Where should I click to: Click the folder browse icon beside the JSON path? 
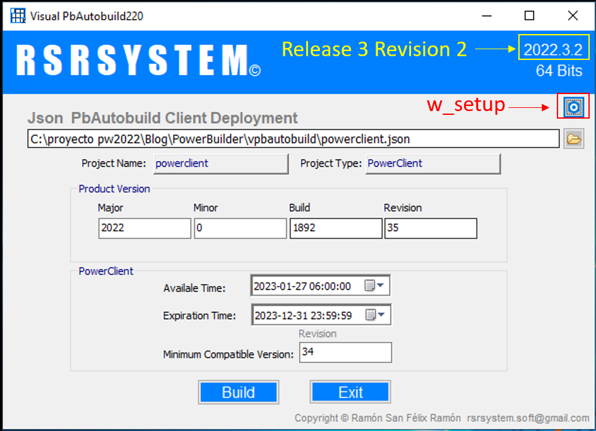[573, 139]
